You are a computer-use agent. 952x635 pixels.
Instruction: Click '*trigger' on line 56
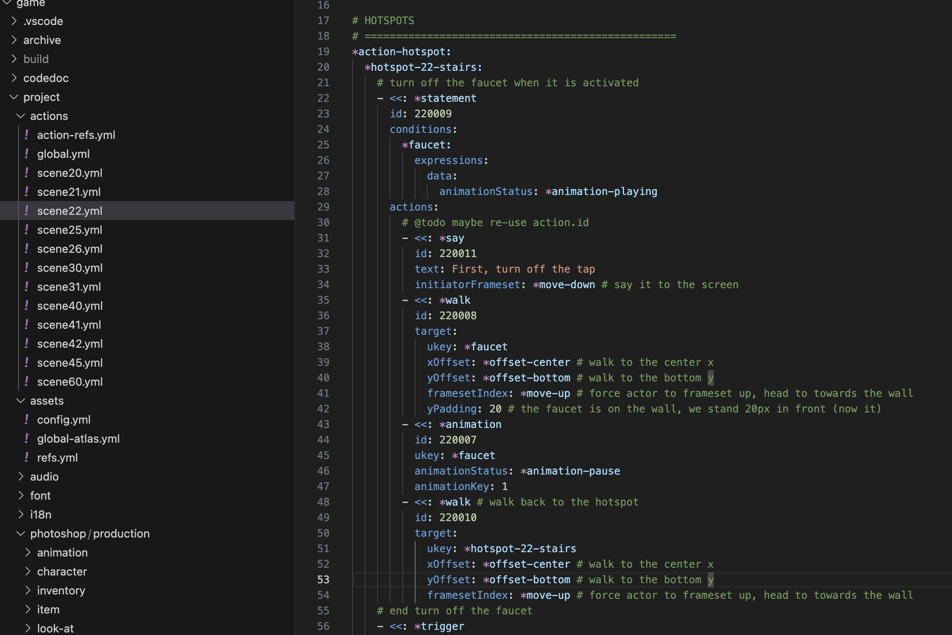pyautogui.click(x=439, y=626)
